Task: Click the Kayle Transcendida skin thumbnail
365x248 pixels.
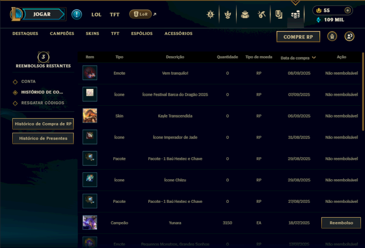Action: click(x=89, y=116)
